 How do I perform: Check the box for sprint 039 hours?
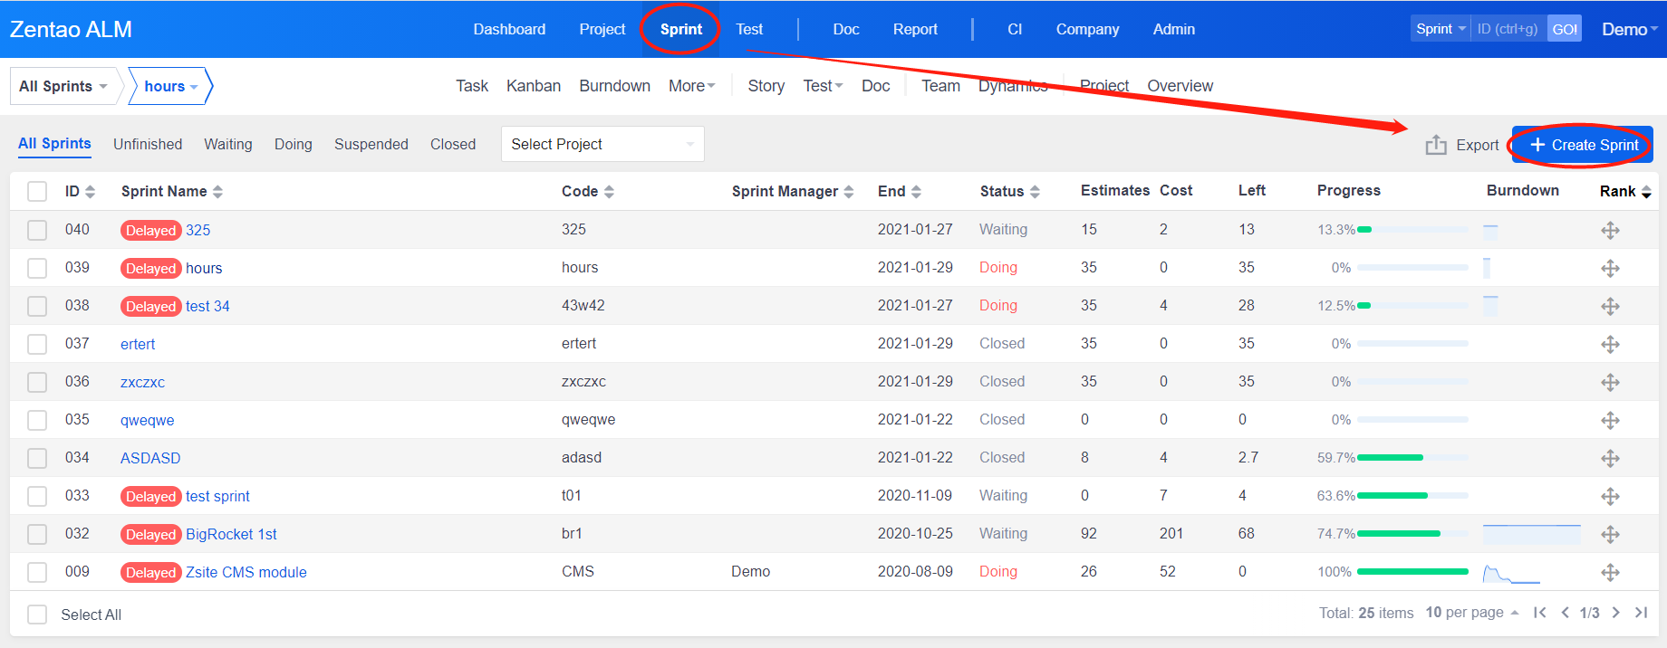[37, 269]
